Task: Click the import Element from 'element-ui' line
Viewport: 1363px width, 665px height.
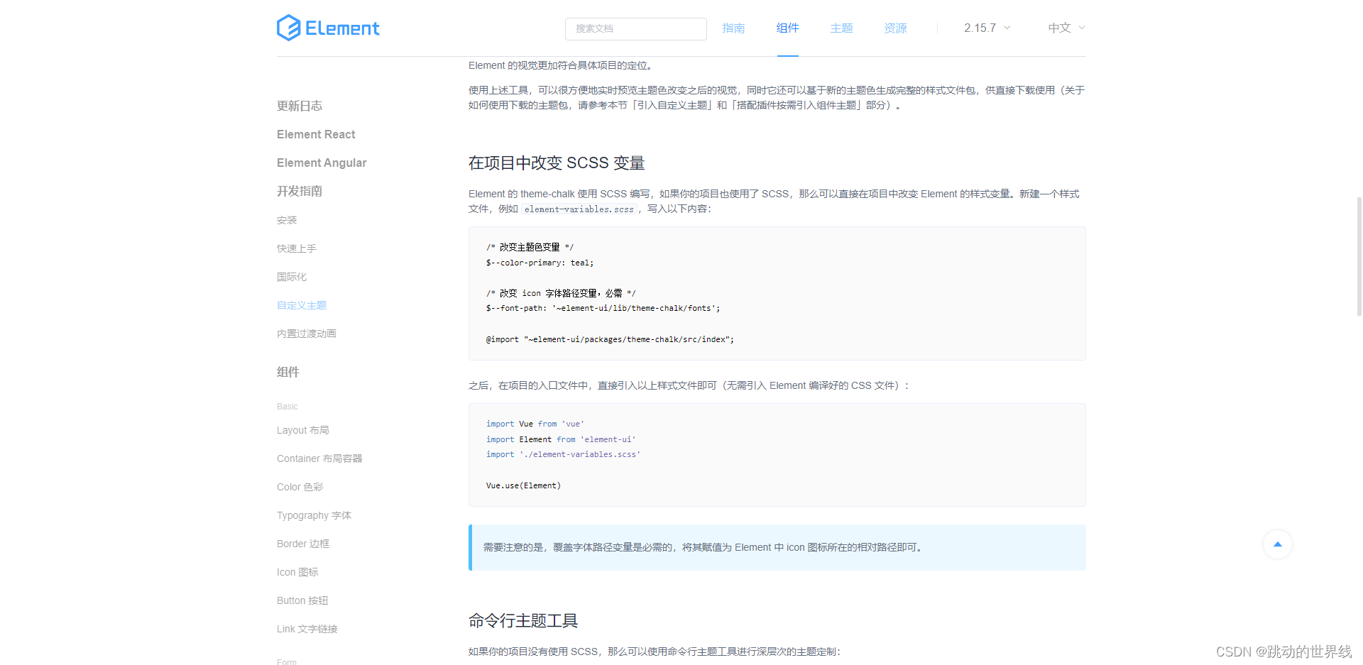Action: point(561,439)
